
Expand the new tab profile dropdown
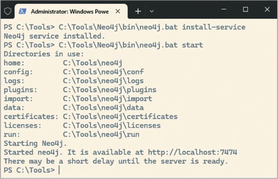pos(151,10)
